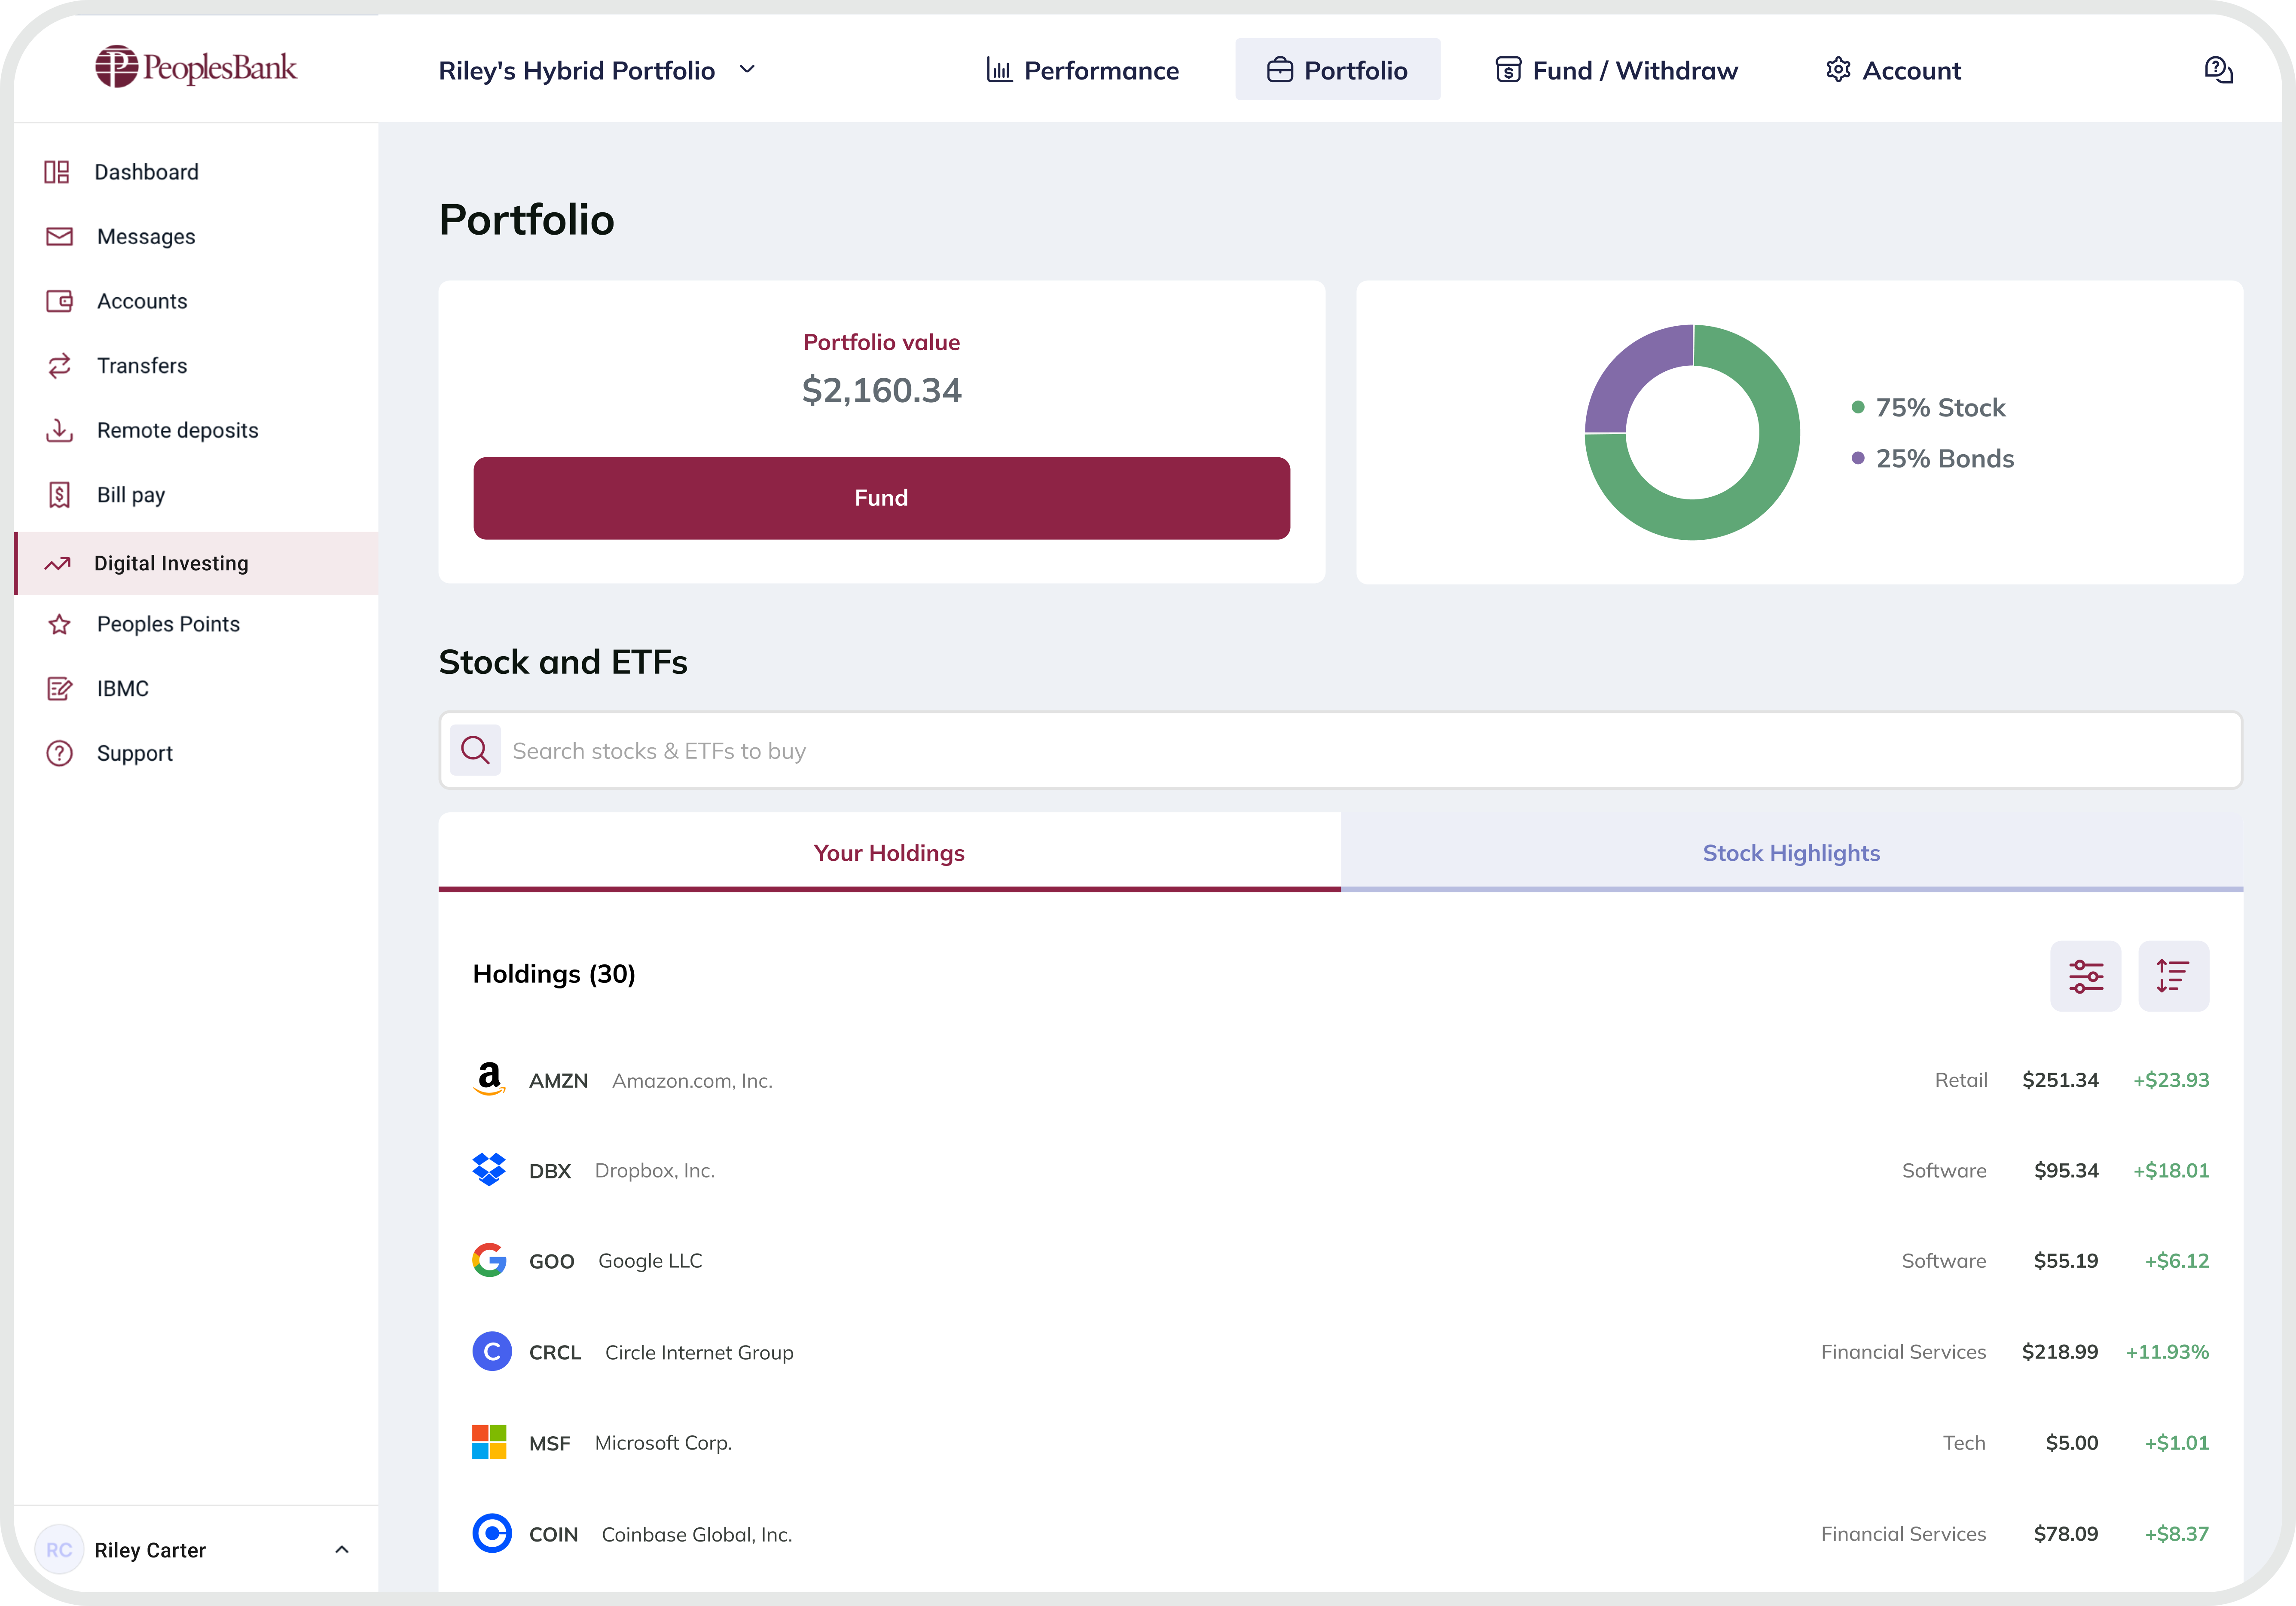Click the PeoplesBank logo
Viewport: 2296px width, 1606px height.
pos(196,67)
